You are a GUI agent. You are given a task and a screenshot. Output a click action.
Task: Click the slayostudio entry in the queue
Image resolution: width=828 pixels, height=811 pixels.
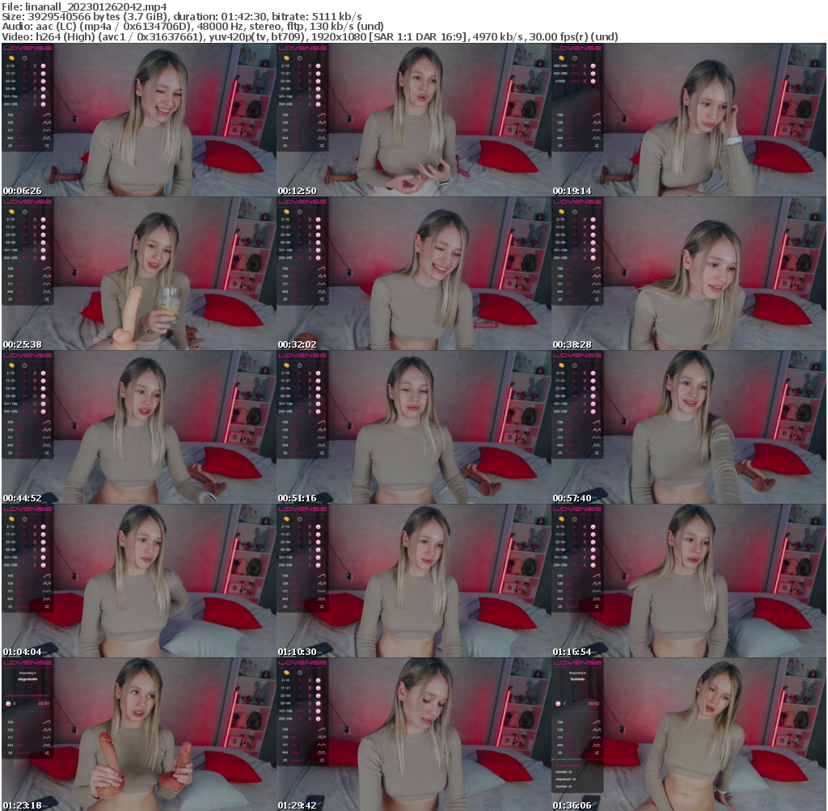pos(565,779)
